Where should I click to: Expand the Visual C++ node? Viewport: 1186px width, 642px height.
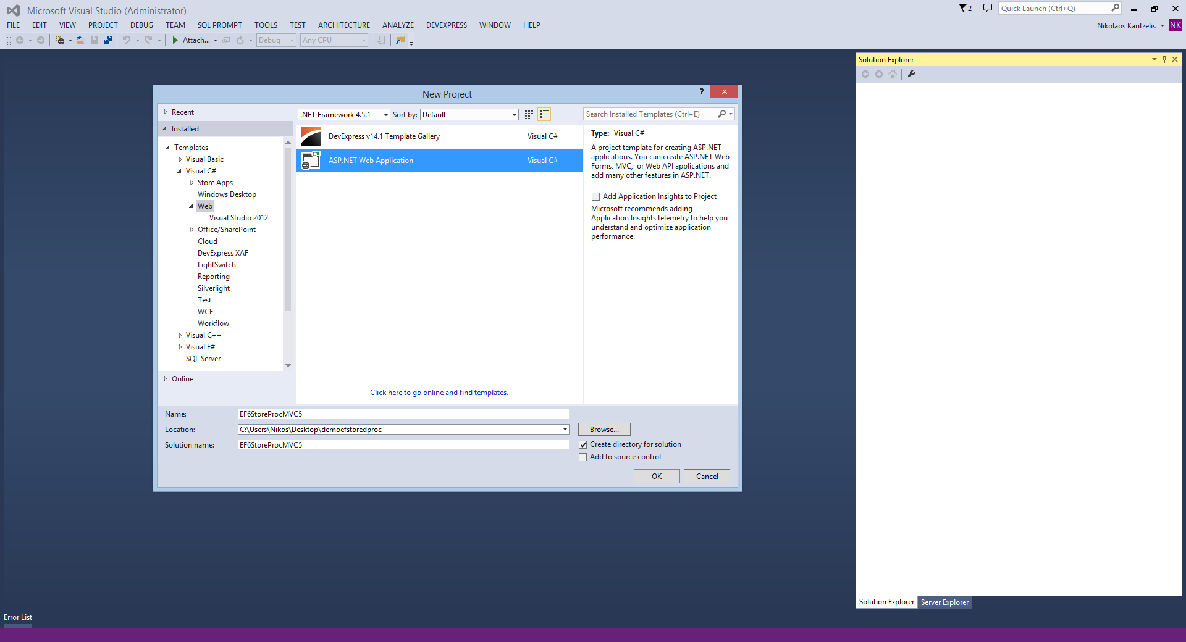tap(180, 335)
